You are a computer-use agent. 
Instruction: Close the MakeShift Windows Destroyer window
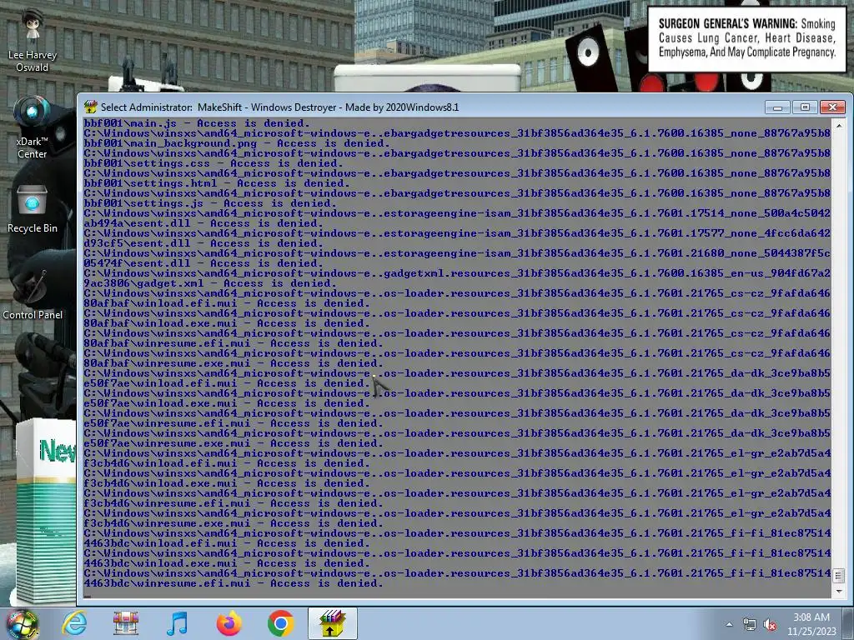point(833,107)
